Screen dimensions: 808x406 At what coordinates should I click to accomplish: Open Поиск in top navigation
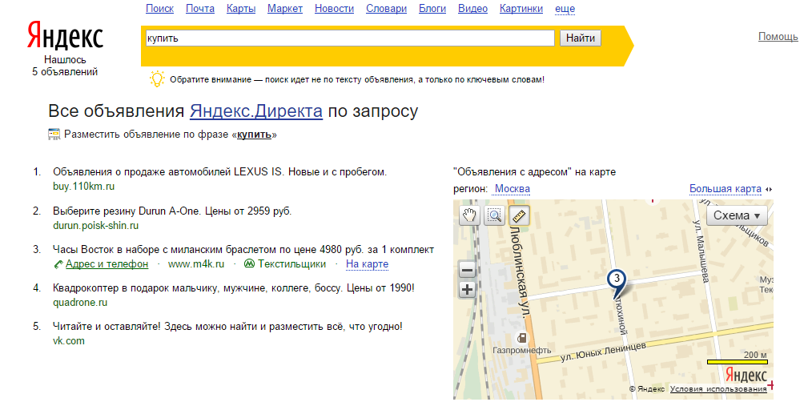(x=159, y=9)
